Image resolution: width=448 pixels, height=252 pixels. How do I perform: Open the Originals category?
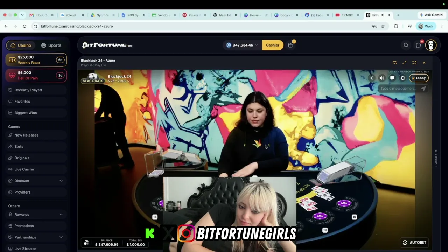(x=36, y=158)
